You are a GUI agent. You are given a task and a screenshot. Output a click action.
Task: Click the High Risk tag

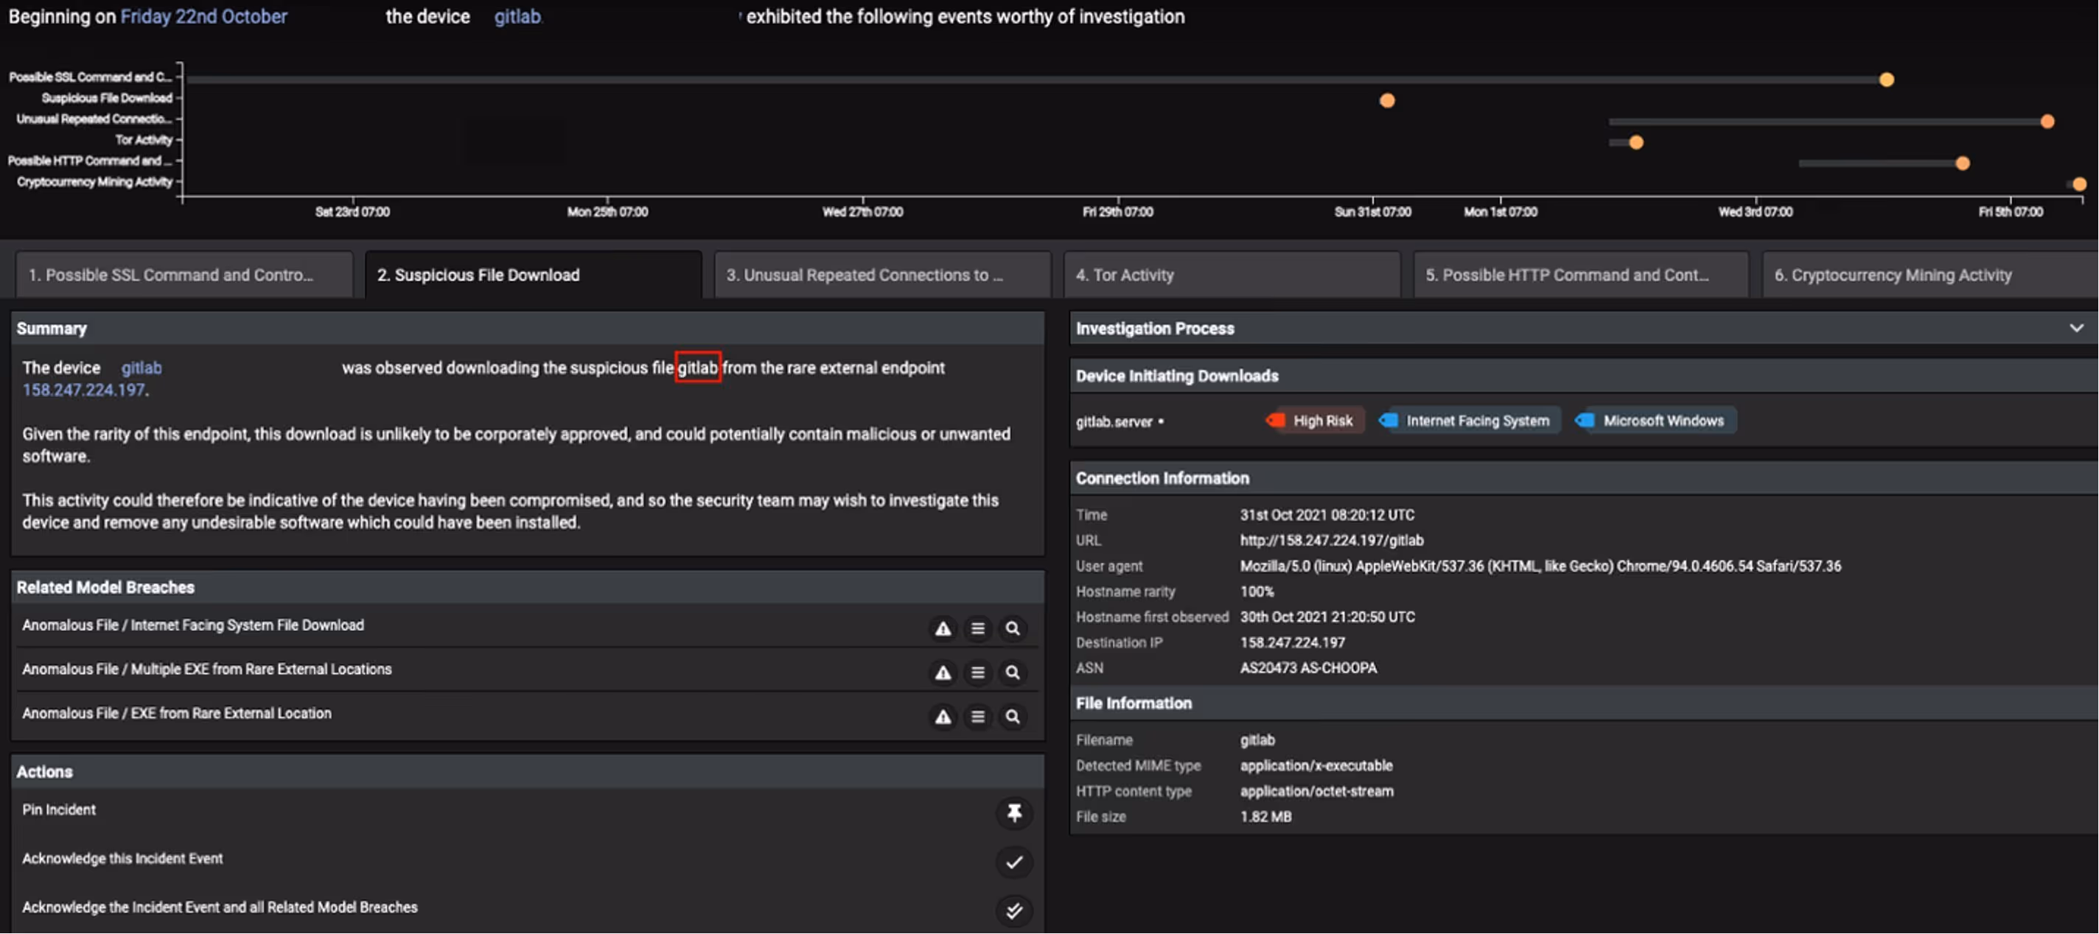pyautogui.click(x=1313, y=421)
